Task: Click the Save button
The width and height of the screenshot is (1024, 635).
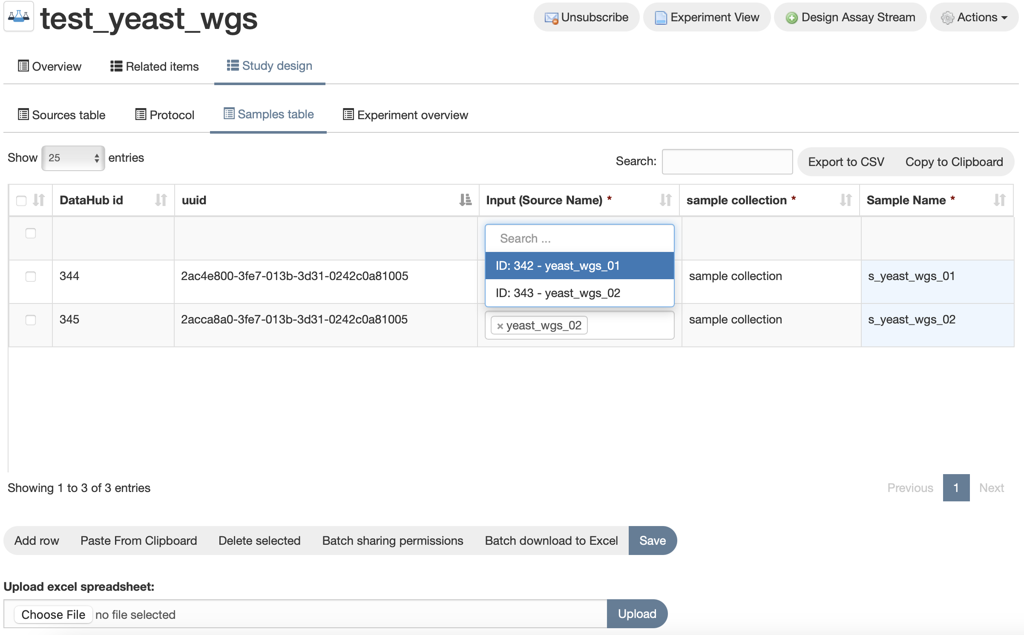Action: (x=652, y=541)
